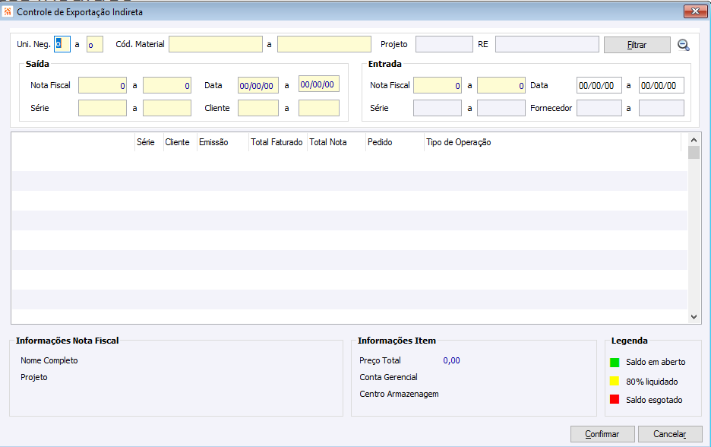
Task: Click Entrada Data end date field
Action: (x=662, y=85)
